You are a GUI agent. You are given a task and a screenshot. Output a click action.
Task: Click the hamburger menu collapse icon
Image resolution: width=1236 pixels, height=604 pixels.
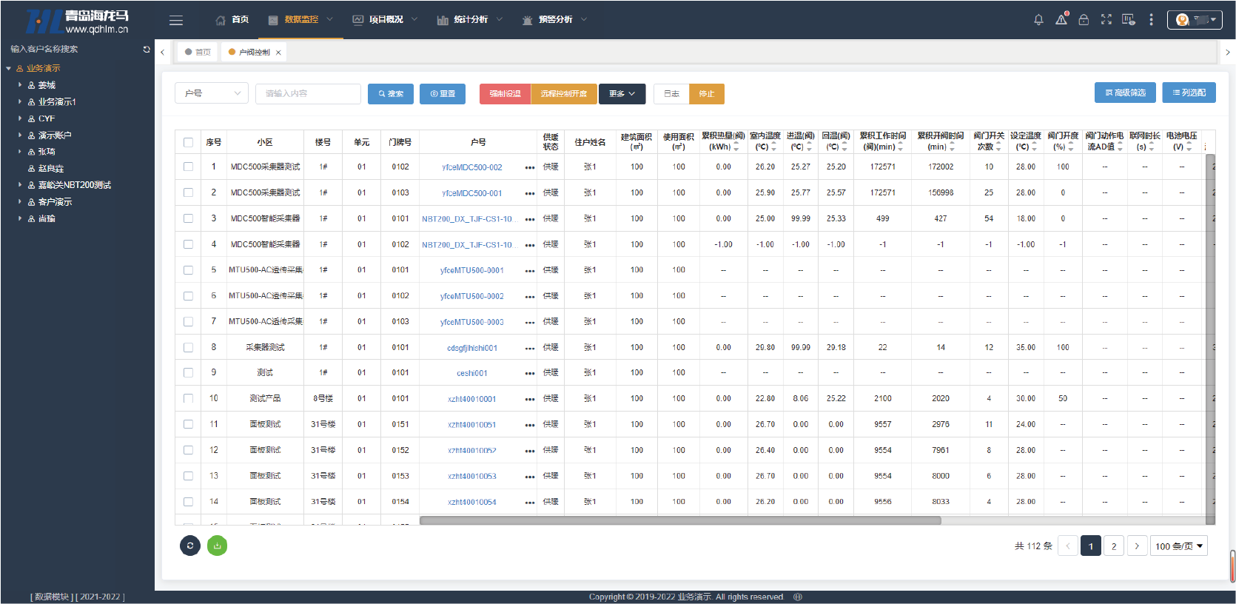coord(176,20)
